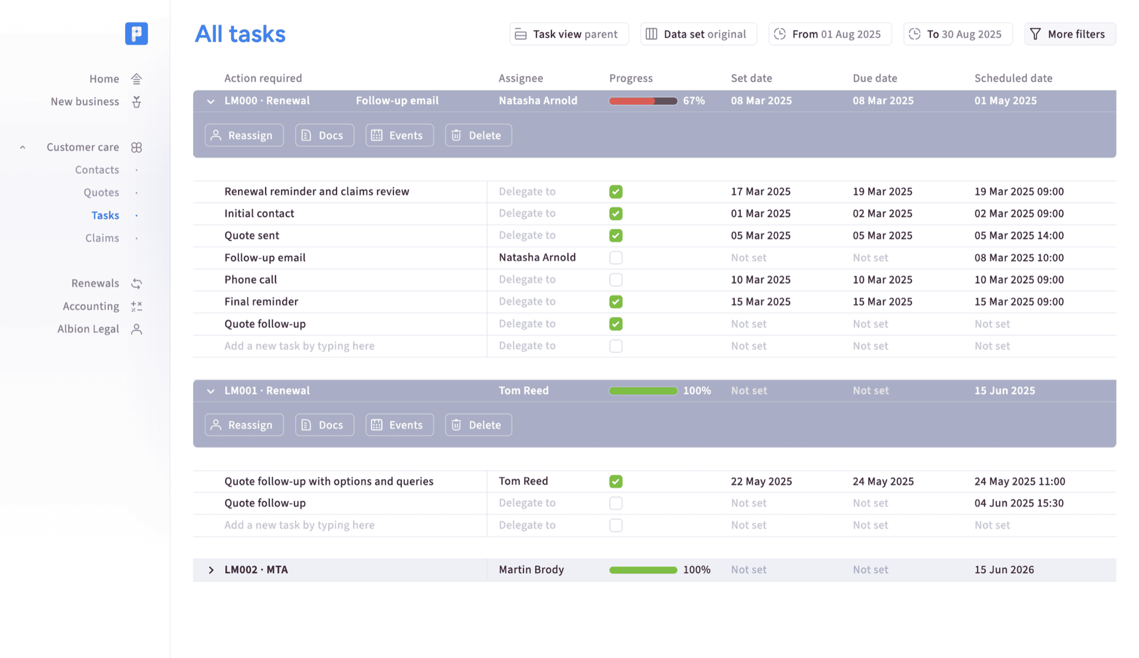The height and width of the screenshot is (658, 1139).
Task: Click the Customer care grid icon
Action: point(137,148)
